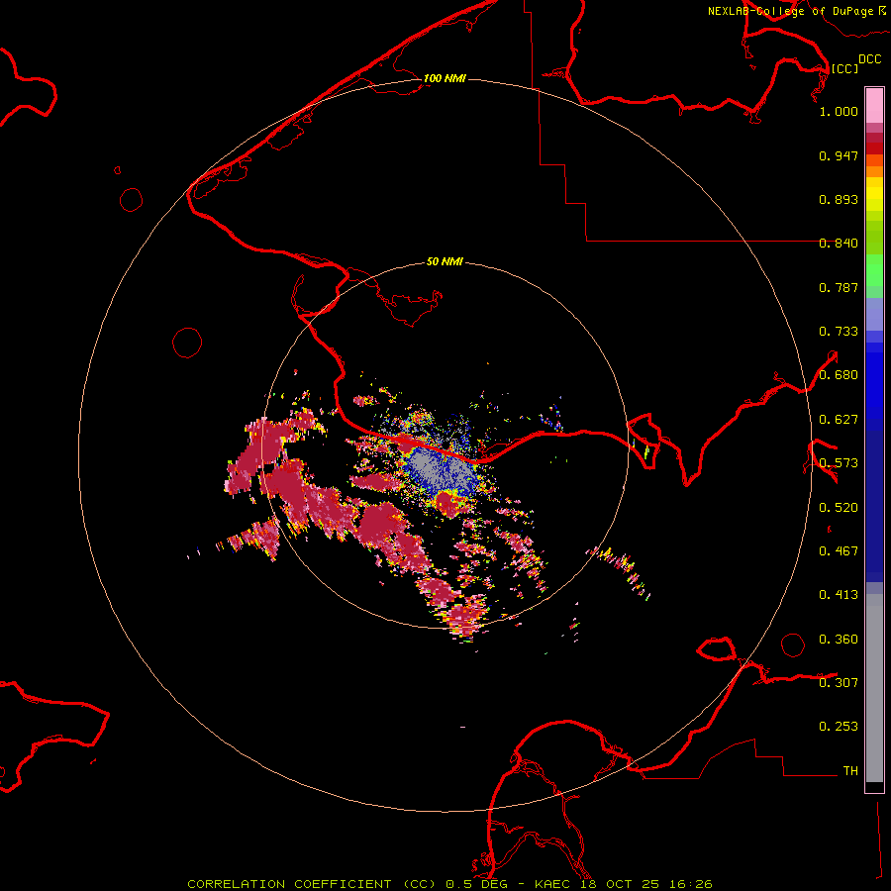Viewport: 891px width, 891px height.
Task: Click the 0.840 value on the color scale
Action: (x=839, y=244)
